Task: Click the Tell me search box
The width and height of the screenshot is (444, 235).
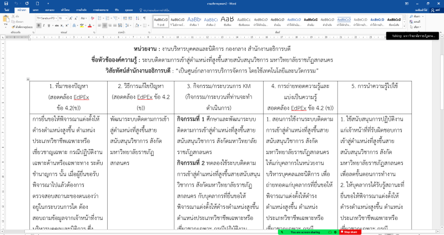Action: (167, 10)
